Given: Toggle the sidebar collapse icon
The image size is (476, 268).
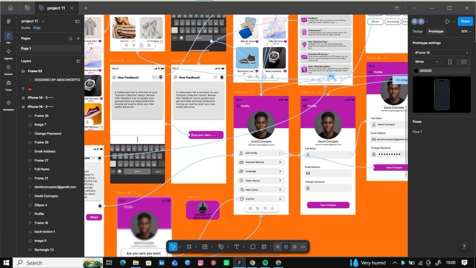Looking at the screenshot, I should click(x=77, y=21).
